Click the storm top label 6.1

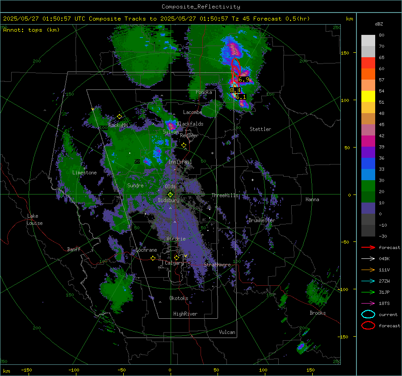click(241, 97)
